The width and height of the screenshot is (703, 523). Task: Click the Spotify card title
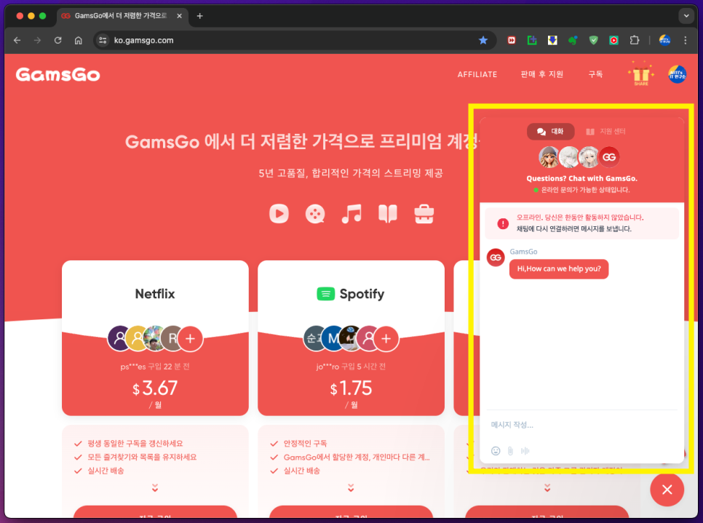[x=362, y=294]
